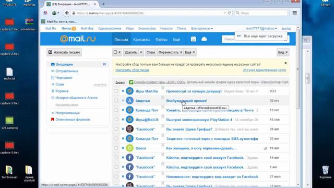
Task: Open capture-1.trec desktop file
Action: coord(9,25)
